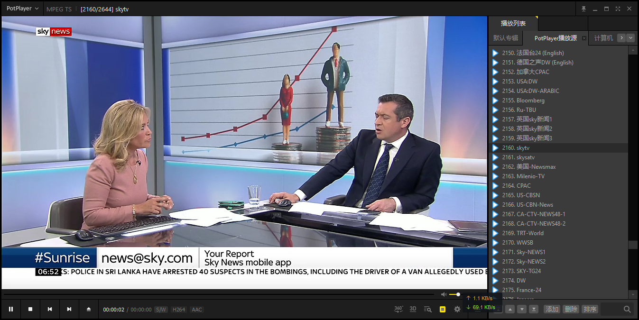639x320 pixels.
Task: Click play icon beside 2156. Ru-TBU
Action: tap(495, 110)
